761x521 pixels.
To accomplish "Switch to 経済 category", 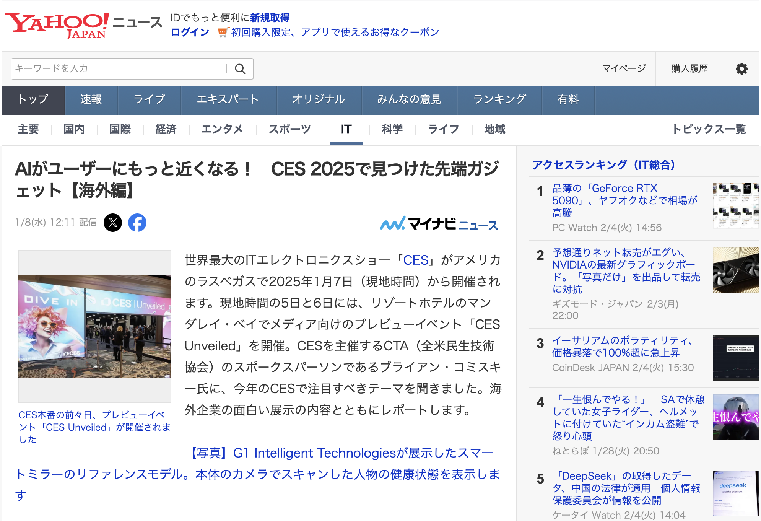I will [166, 129].
